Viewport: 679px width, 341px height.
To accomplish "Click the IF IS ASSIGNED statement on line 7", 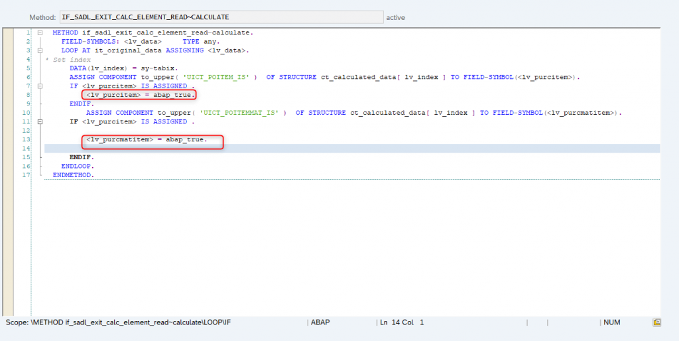I will click(132, 86).
